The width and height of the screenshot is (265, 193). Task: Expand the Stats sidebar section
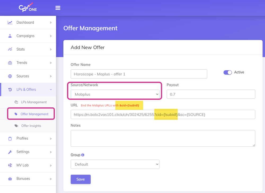click(x=24, y=49)
